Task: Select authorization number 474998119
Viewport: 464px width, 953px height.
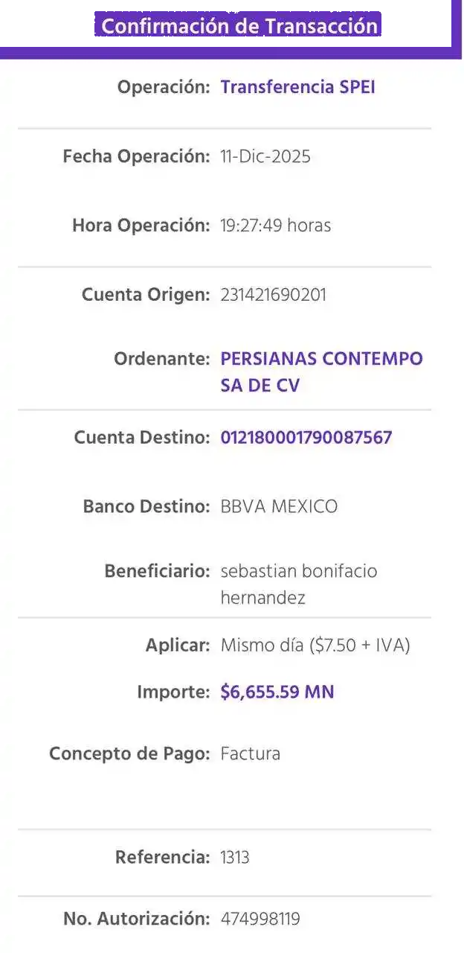Action: tap(260, 919)
